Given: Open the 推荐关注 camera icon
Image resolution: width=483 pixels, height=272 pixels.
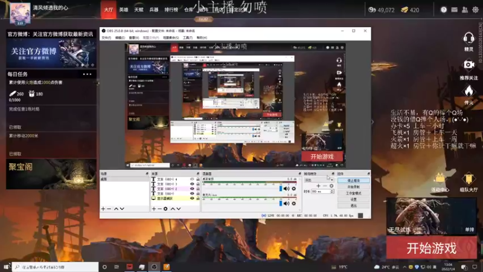Looking at the screenshot, I should [x=469, y=65].
